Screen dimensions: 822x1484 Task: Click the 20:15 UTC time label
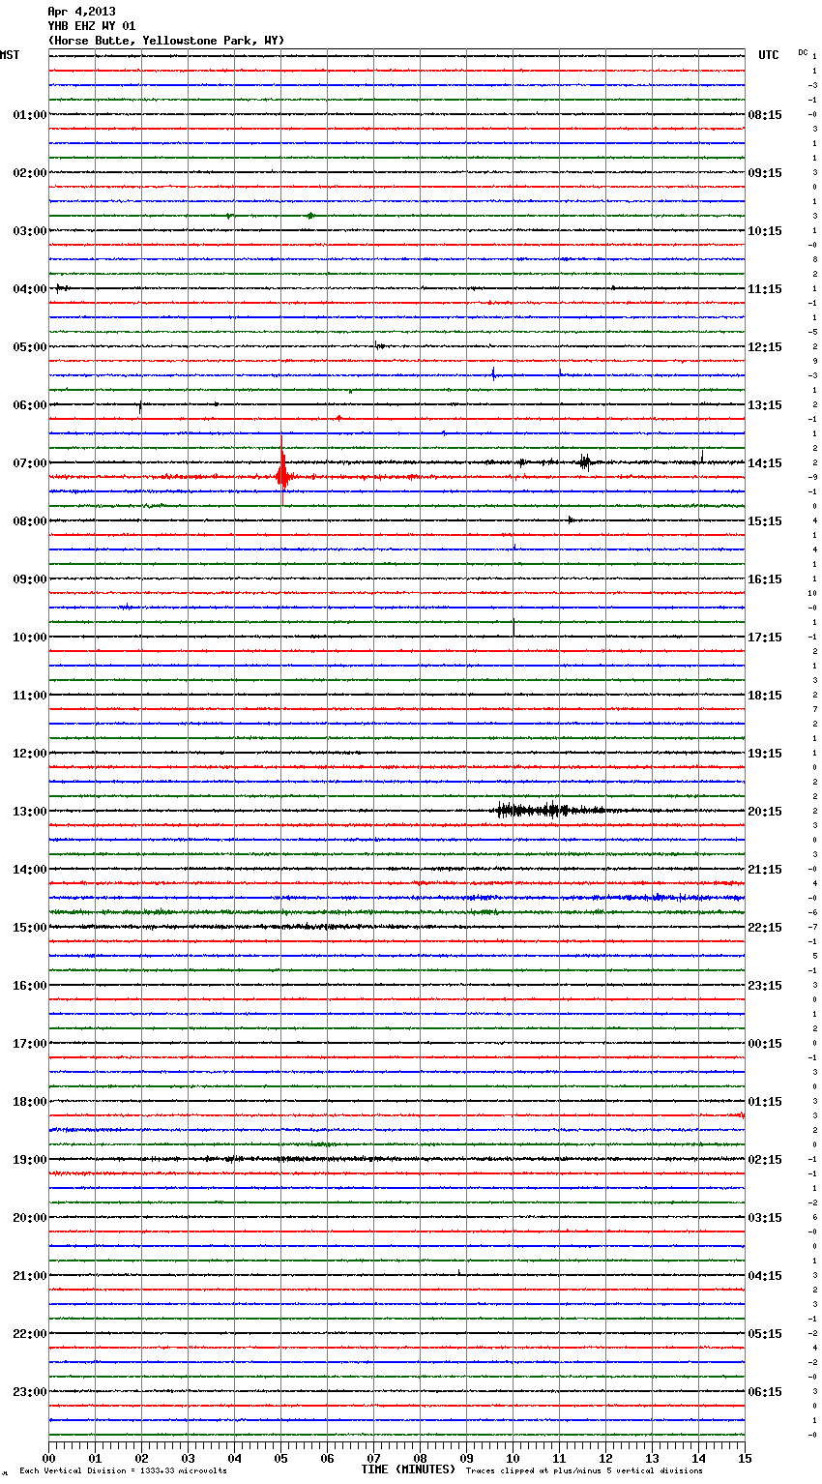pos(765,812)
